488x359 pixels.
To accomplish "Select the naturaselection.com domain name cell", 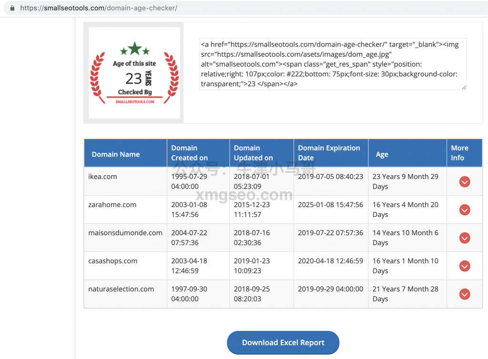I will 125,294.
